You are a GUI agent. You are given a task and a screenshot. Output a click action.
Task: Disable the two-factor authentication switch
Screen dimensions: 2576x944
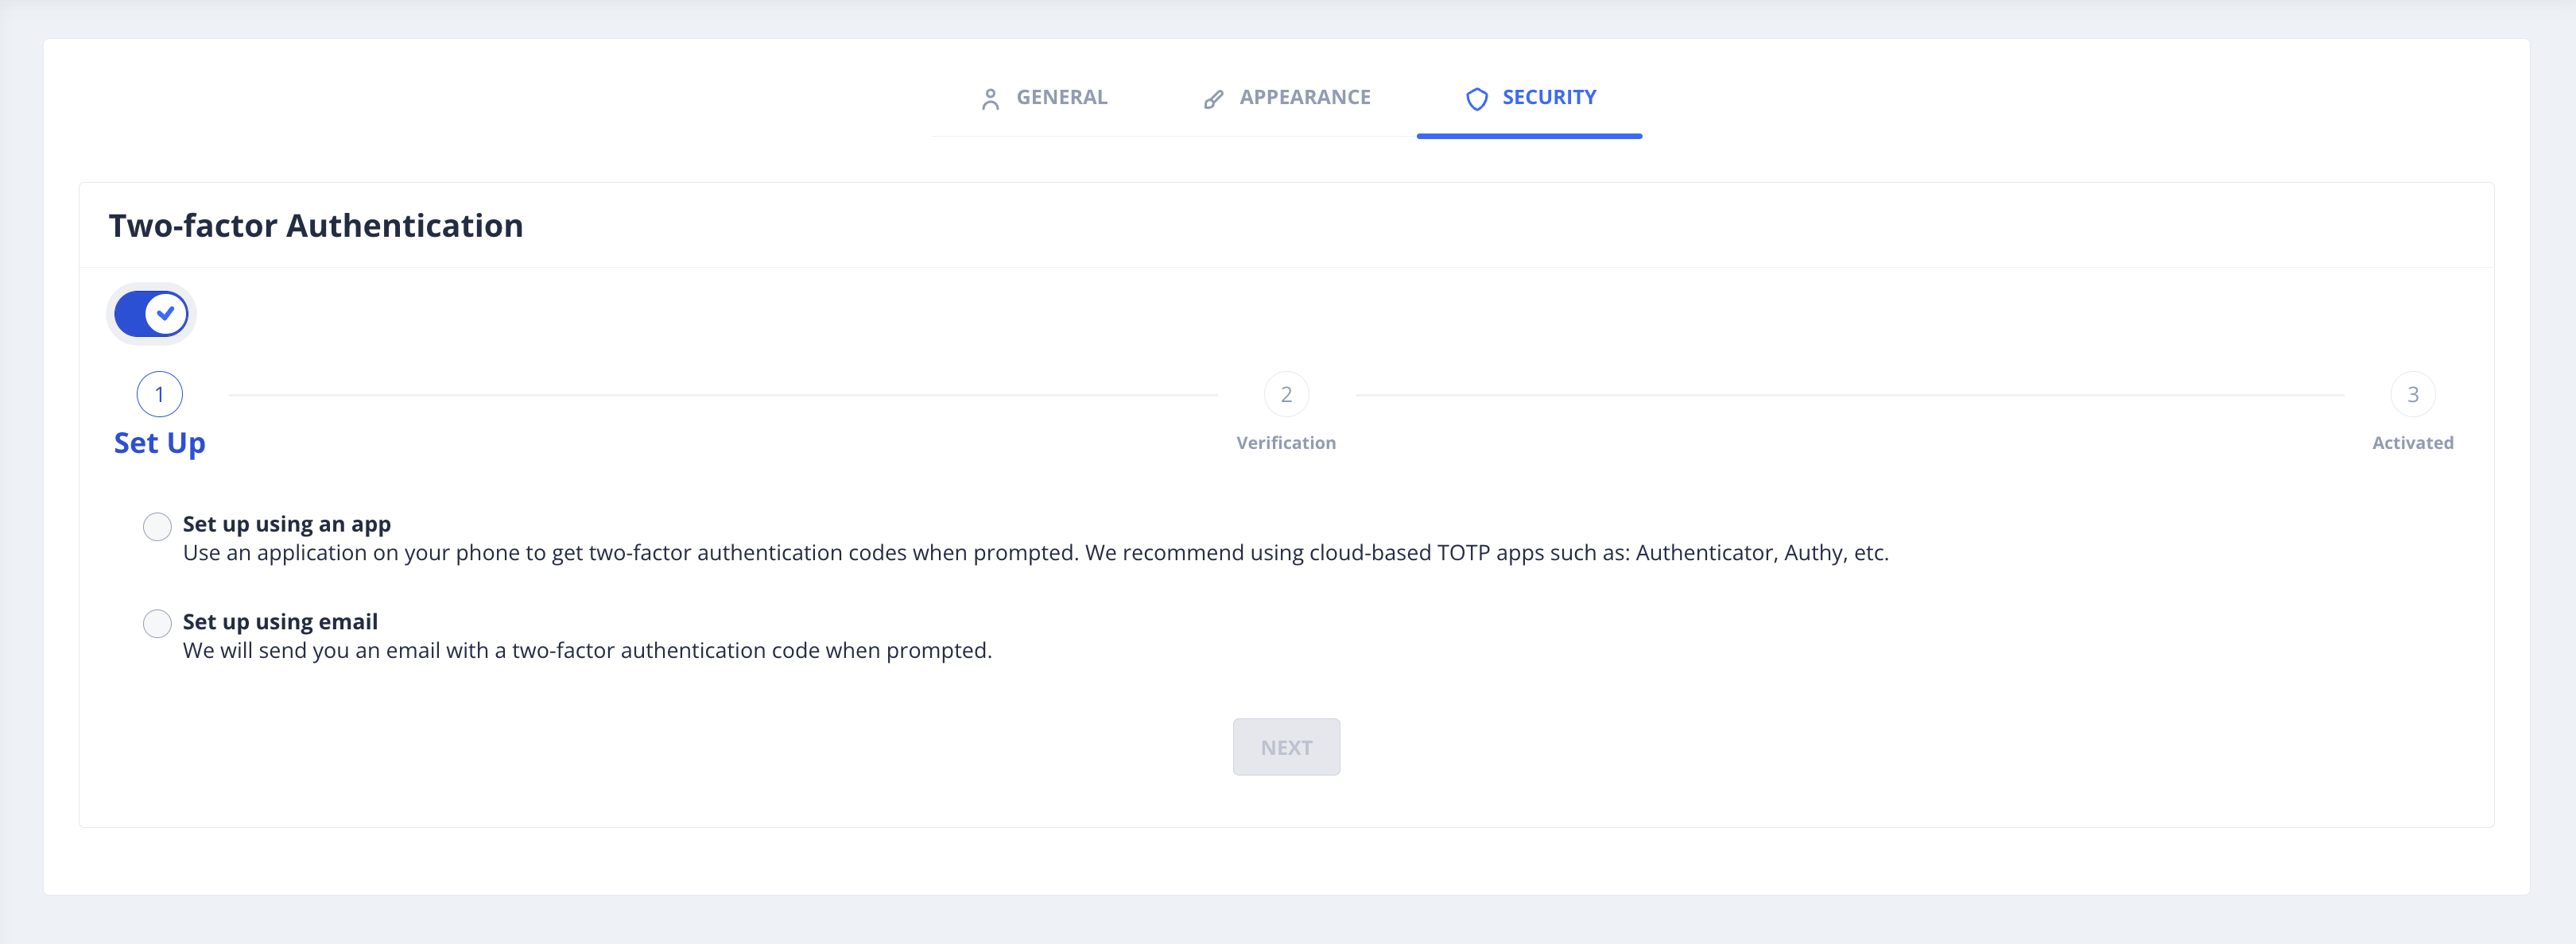click(151, 314)
